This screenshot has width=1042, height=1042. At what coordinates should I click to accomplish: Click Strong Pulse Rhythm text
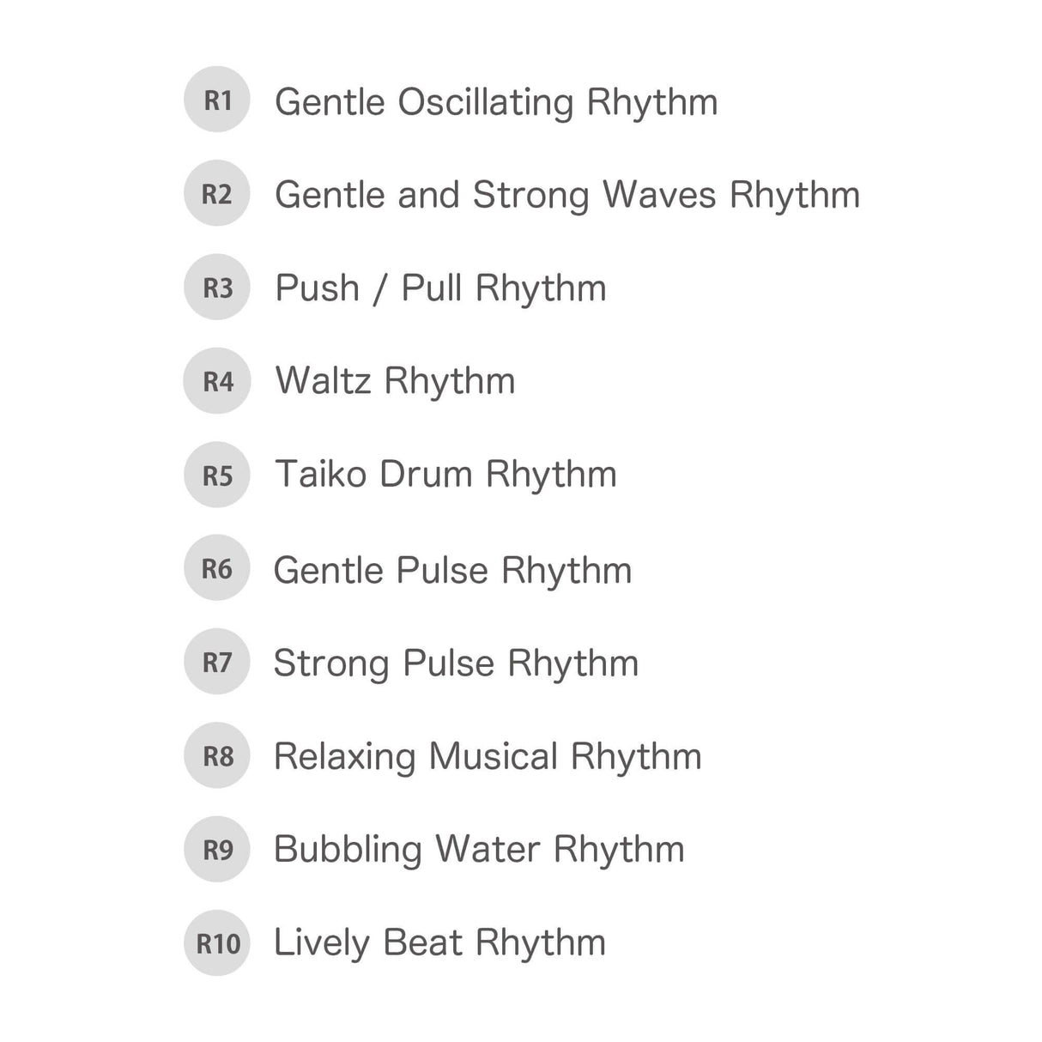coord(456,663)
